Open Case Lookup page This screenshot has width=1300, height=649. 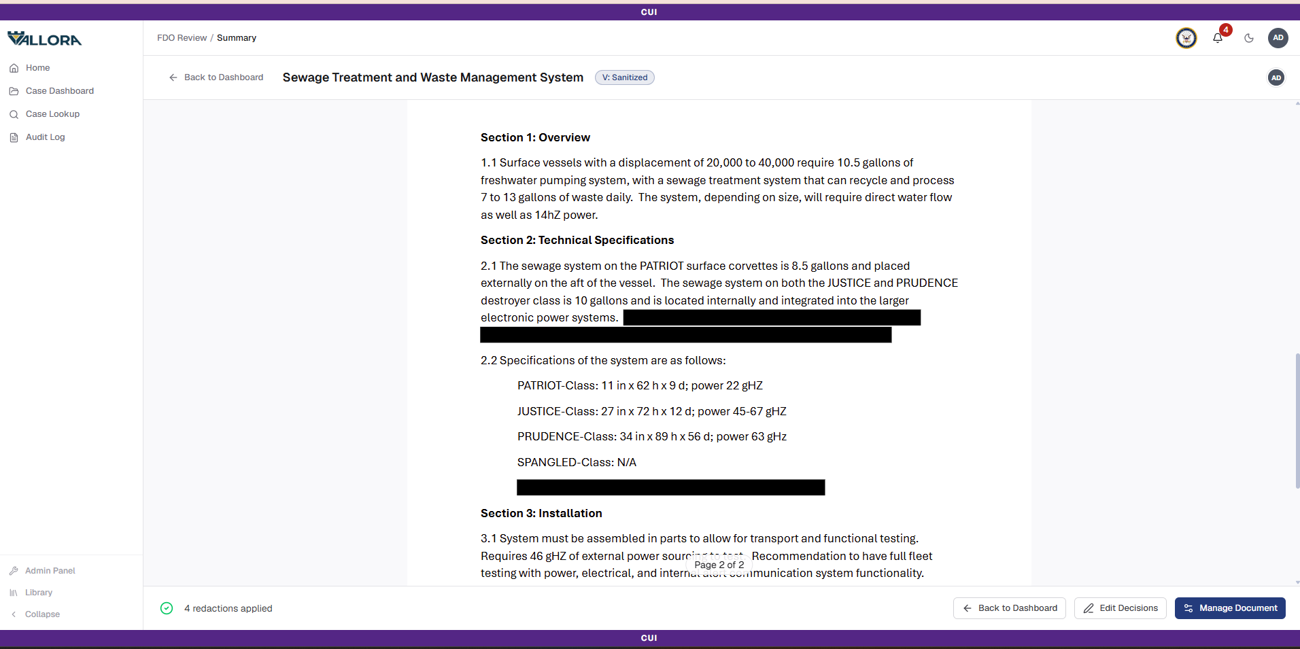(52, 114)
